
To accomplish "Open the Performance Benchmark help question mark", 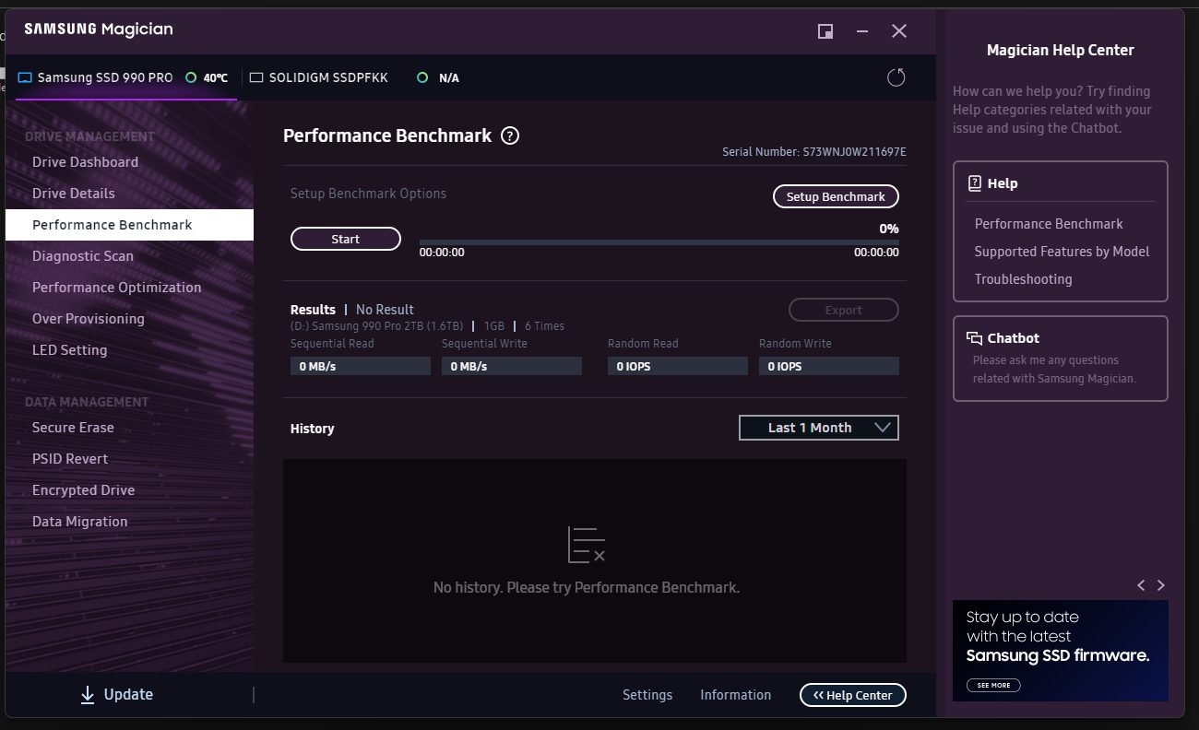I will pos(510,135).
